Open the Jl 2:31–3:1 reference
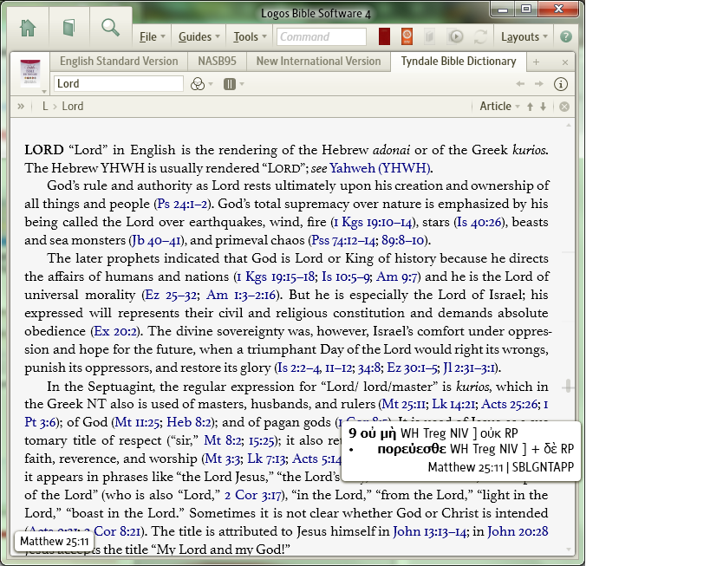 [x=469, y=368]
